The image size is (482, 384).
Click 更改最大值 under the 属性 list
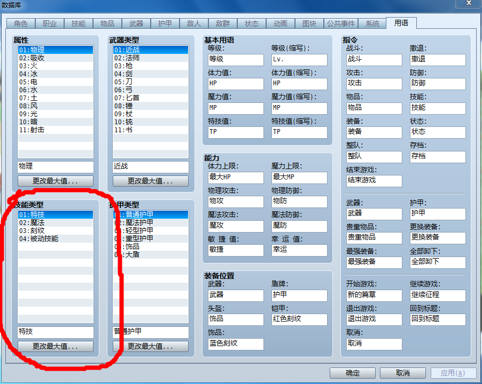click(56, 181)
